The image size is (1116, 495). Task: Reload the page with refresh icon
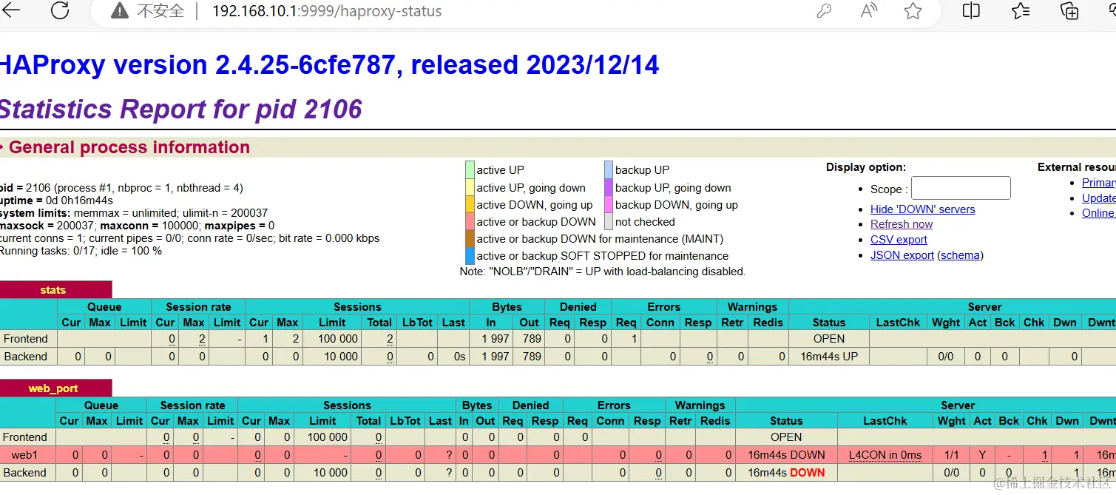(60, 10)
